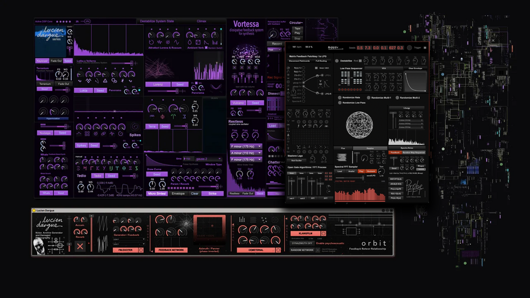530x298 pixels.
Task: Click the bar chart icon in Ambient Verb section
Action: [x=215, y=42]
